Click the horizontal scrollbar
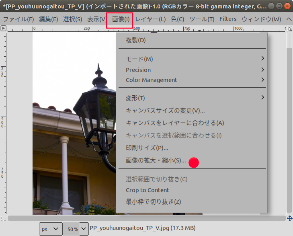This screenshot has width=293, height=236. (147, 218)
